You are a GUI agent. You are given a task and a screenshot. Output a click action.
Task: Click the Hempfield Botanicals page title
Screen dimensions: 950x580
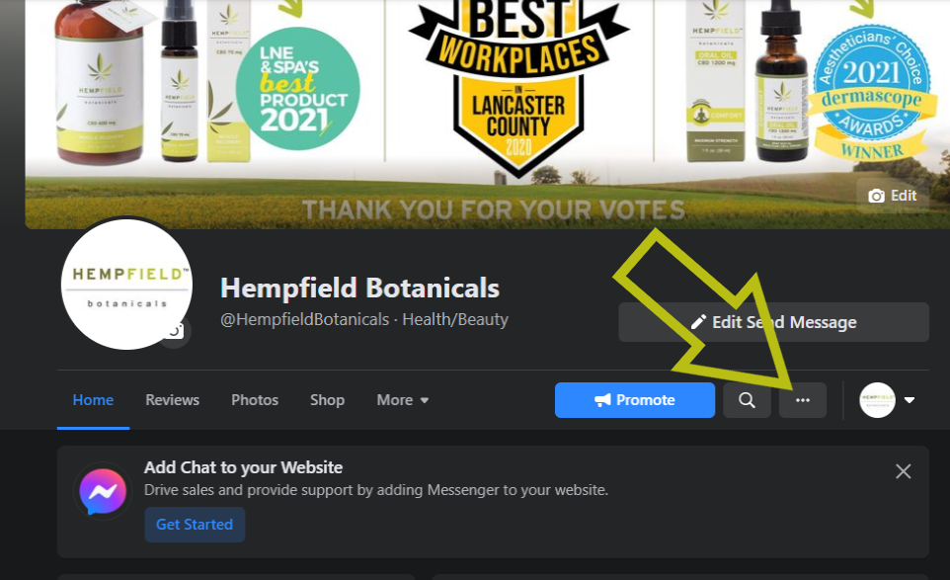coord(359,288)
